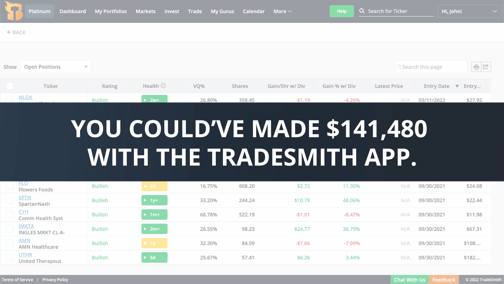Select the Trade menu item

pyautogui.click(x=195, y=11)
